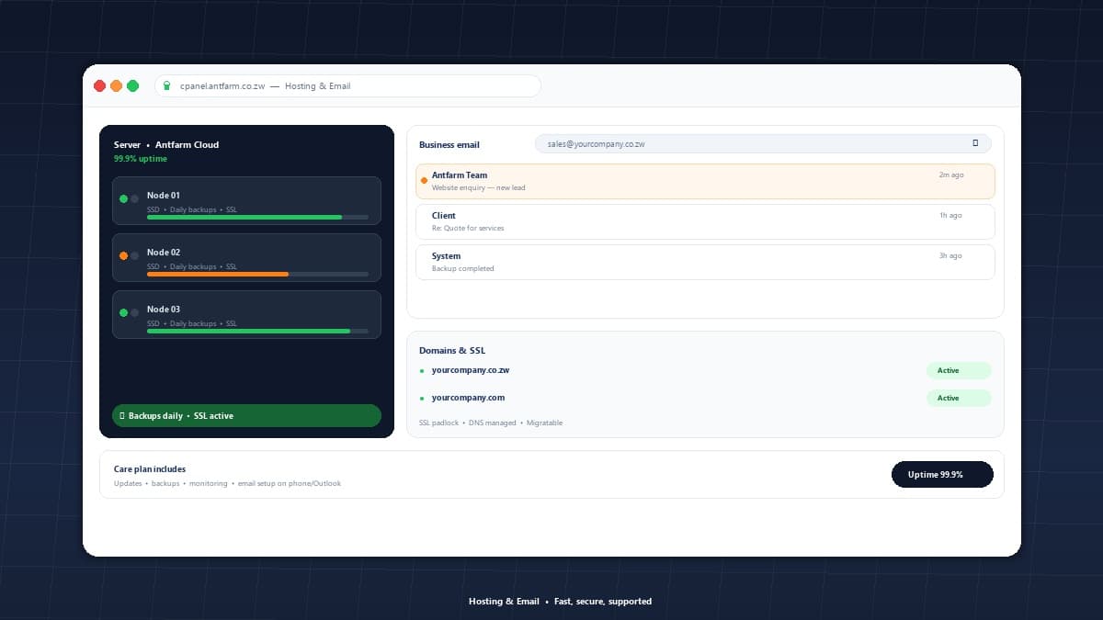Click the 1h ago timestamp
The image size is (1103, 620).
(950, 216)
